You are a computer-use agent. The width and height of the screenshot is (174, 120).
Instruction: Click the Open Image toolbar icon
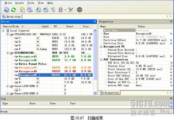pos(46,10)
